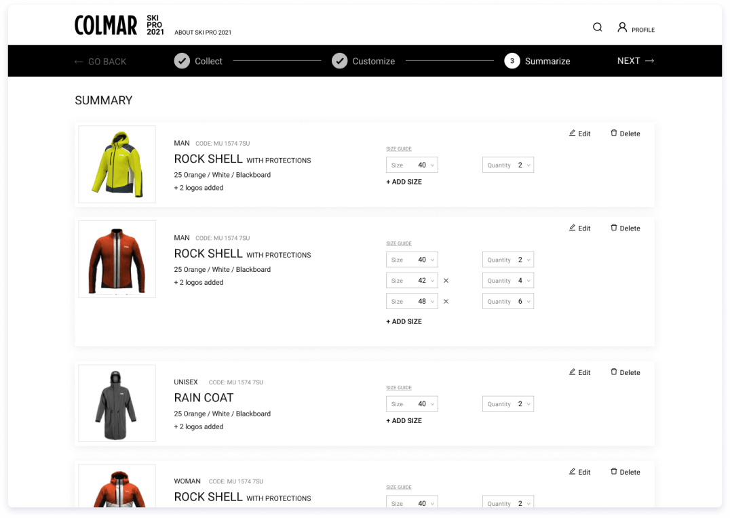Open the Size 42 dropdown

(412, 281)
